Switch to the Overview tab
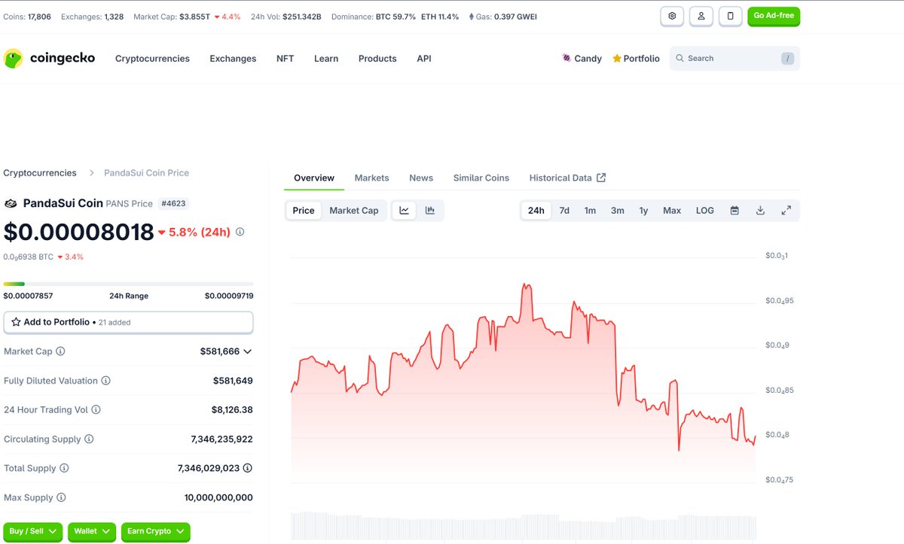Screen dimensions: 904x544 tap(314, 178)
